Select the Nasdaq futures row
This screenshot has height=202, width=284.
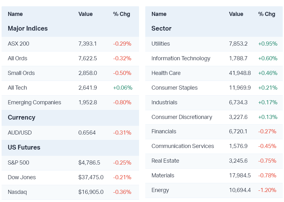point(17,192)
